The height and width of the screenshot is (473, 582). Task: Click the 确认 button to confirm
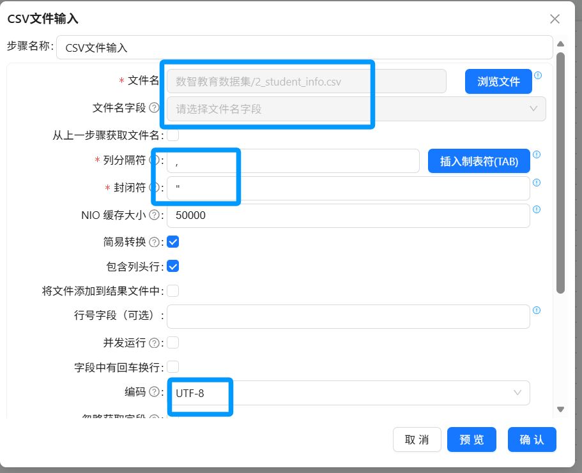(532, 440)
